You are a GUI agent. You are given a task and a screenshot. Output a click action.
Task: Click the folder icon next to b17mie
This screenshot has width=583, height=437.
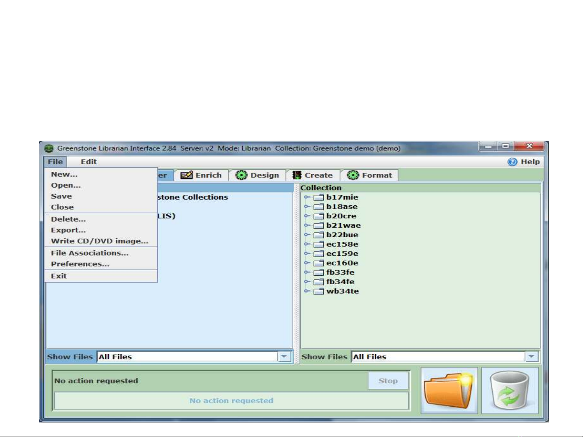click(x=319, y=197)
